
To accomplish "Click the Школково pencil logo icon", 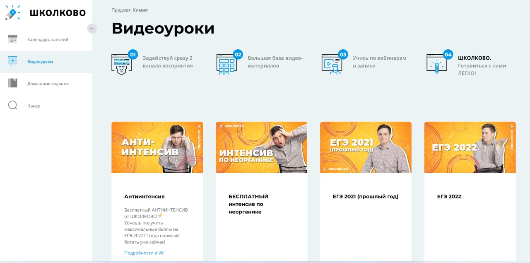I will (13, 13).
